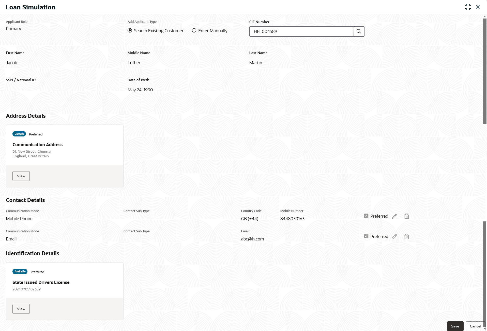This screenshot has width=487, height=331.
Task: Toggle Preferred checkbox for Email contact
Action: tap(366, 236)
